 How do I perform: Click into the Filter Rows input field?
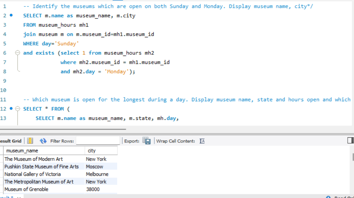pyautogui.click(x=98, y=141)
